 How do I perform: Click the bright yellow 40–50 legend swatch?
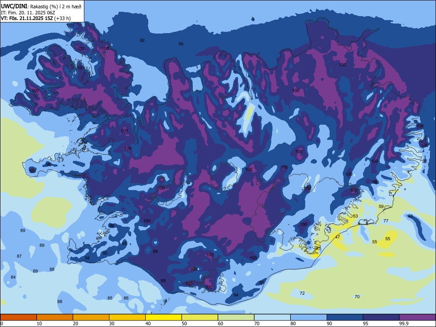(x=163, y=317)
